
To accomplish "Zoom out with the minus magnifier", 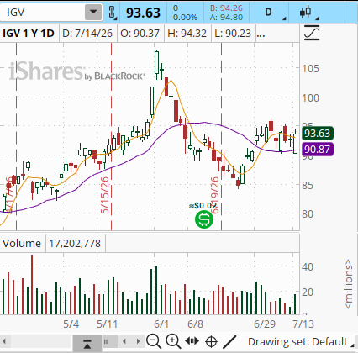I will coord(154,341).
